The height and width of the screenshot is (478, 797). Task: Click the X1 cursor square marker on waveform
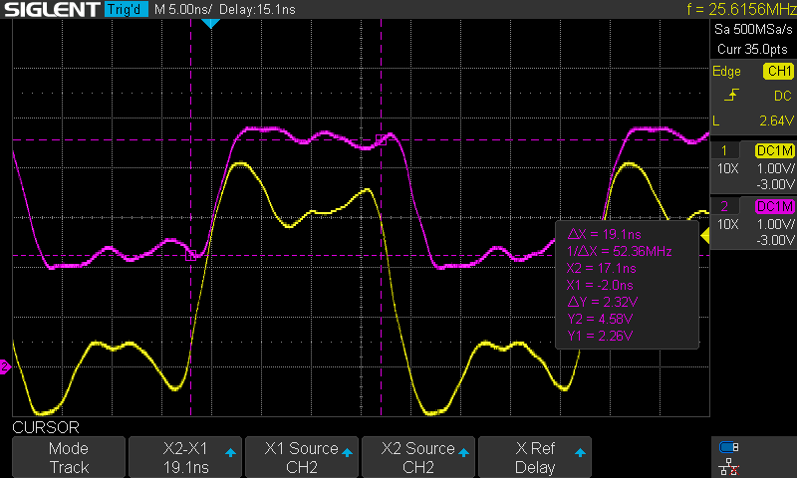pyautogui.click(x=190, y=255)
